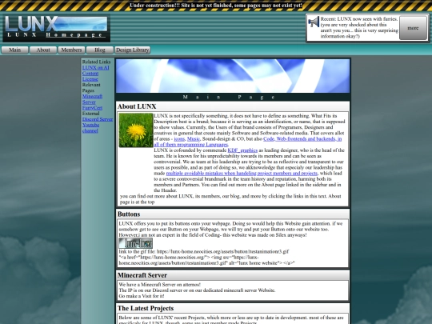This screenshot has height=324, width=432.
Task: Click the 'more' button in the news box
Action: [x=413, y=28]
